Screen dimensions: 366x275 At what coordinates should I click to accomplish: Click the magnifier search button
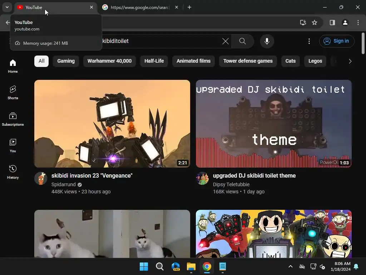point(243,41)
